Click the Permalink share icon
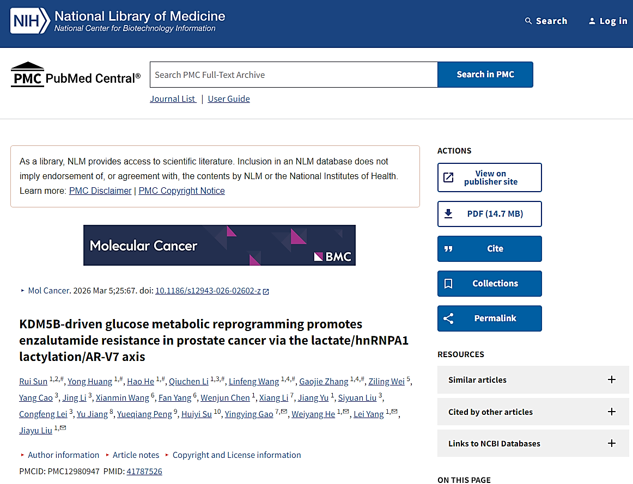The image size is (633, 484). point(448,318)
